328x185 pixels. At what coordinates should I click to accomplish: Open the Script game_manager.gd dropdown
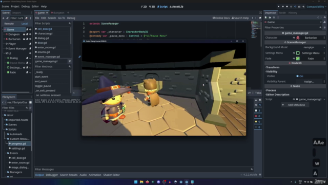pos(324,99)
